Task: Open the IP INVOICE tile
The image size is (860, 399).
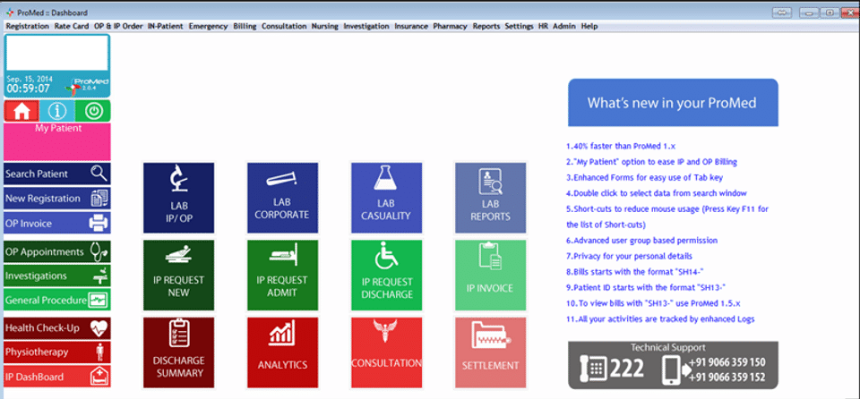Action: click(x=490, y=276)
